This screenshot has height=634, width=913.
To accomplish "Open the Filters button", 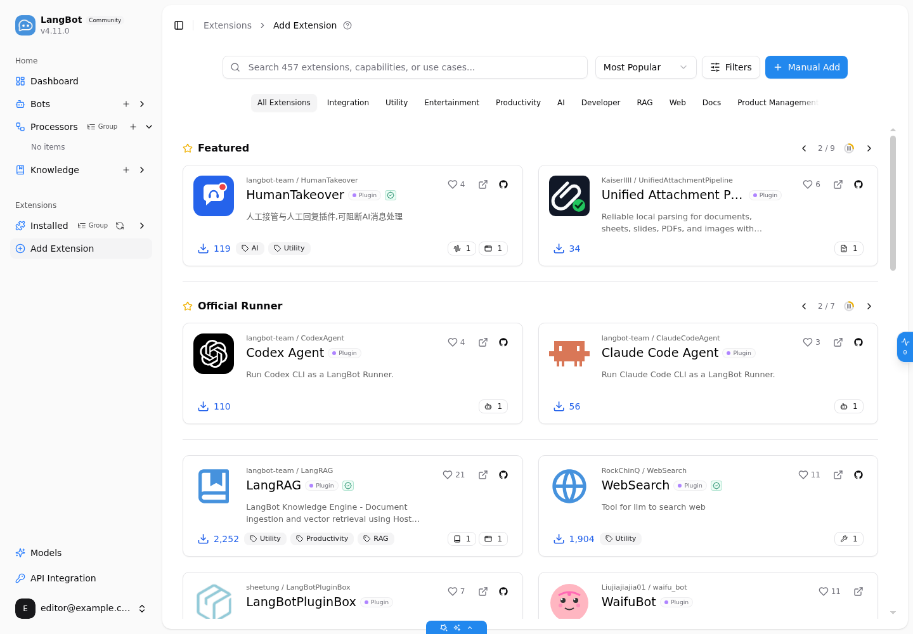I will click(x=730, y=67).
